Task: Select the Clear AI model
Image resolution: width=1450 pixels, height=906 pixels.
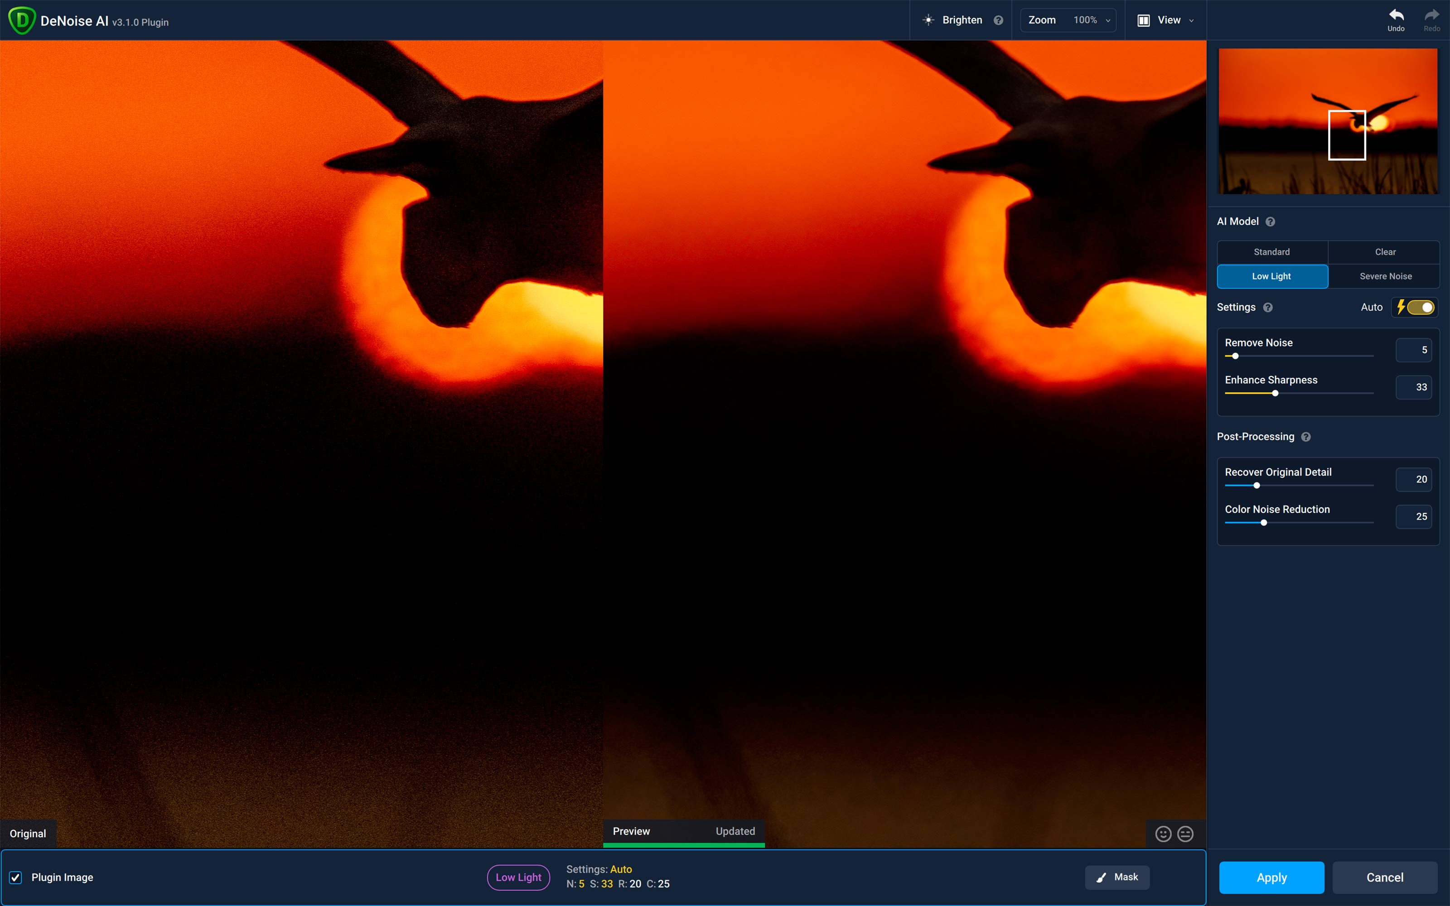Action: (x=1385, y=252)
